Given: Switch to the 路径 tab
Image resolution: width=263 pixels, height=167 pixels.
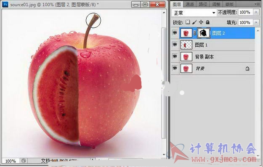Looking at the screenshot, I should [203, 4].
